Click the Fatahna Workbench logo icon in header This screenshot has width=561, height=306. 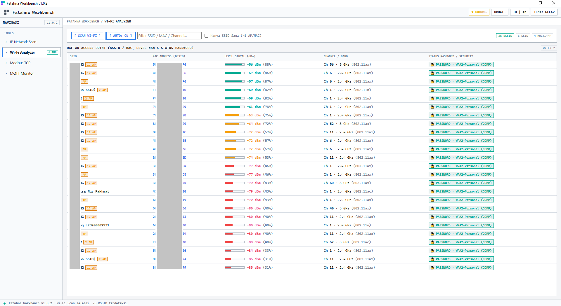[x=7, y=12]
